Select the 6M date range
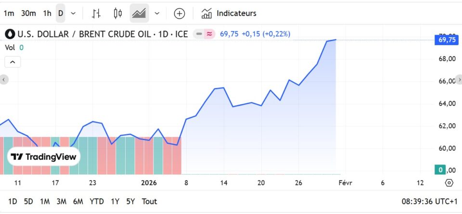Screen dimensions: 462x214 [78, 201]
